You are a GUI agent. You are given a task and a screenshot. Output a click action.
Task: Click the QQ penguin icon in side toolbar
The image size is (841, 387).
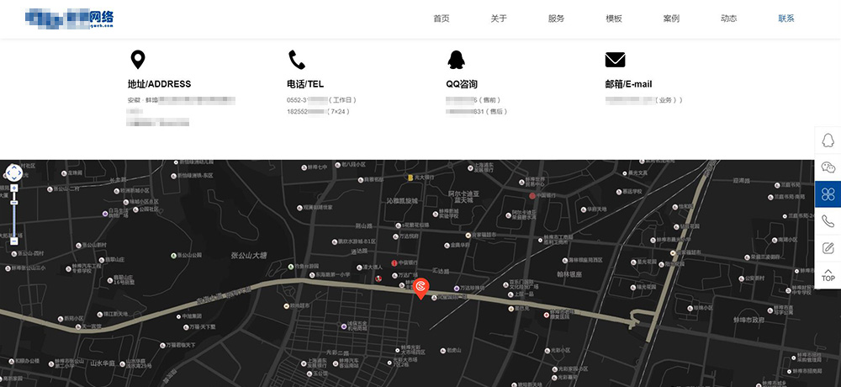click(x=828, y=140)
